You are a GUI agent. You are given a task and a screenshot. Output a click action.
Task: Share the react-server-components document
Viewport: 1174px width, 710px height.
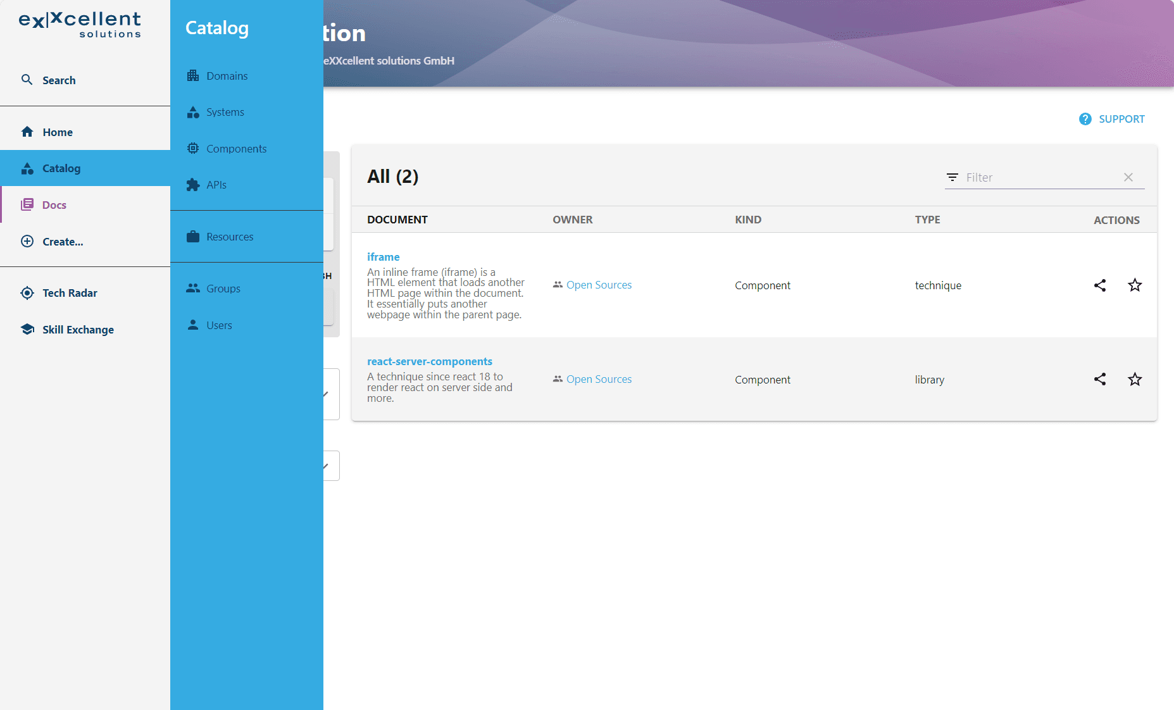point(1100,379)
